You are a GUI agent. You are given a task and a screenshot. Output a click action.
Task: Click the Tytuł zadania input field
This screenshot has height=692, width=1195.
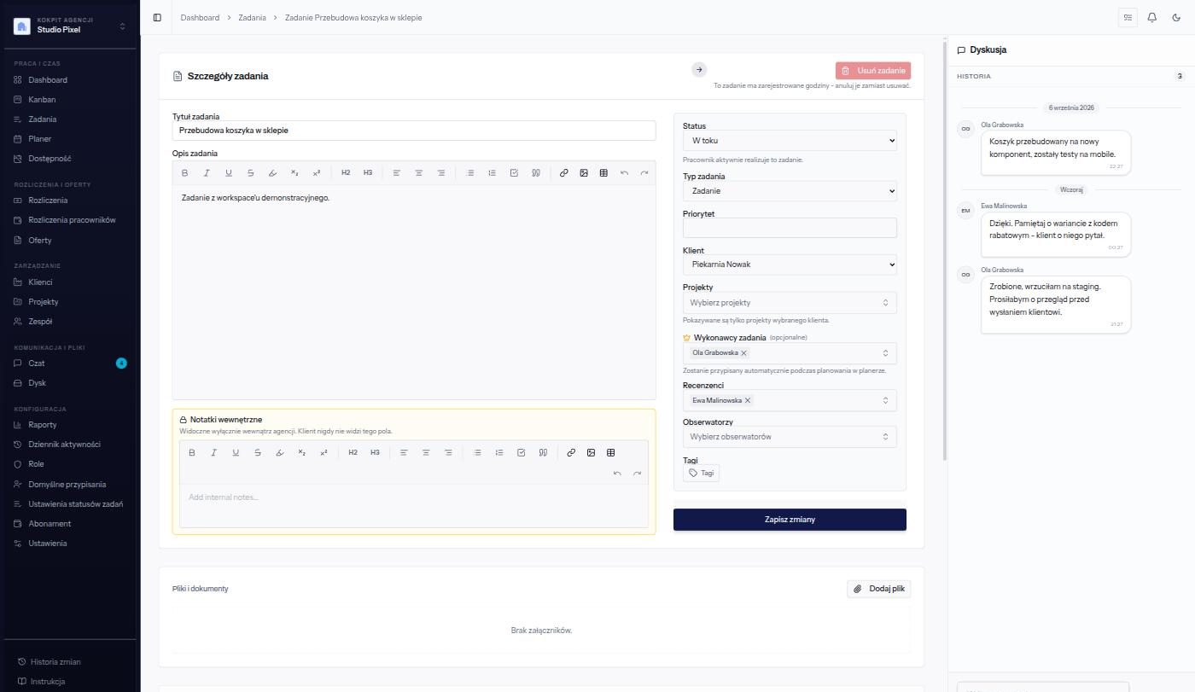[x=414, y=131]
